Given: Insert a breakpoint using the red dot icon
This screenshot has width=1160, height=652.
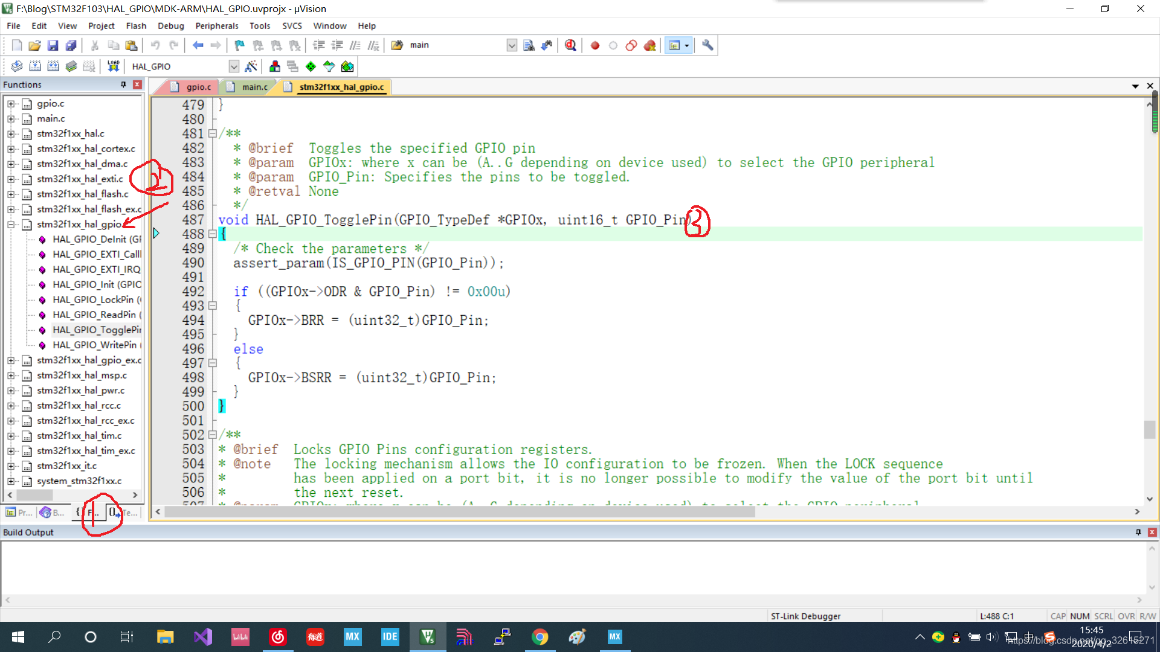Looking at the screenshot, I should tap(595, 45).
